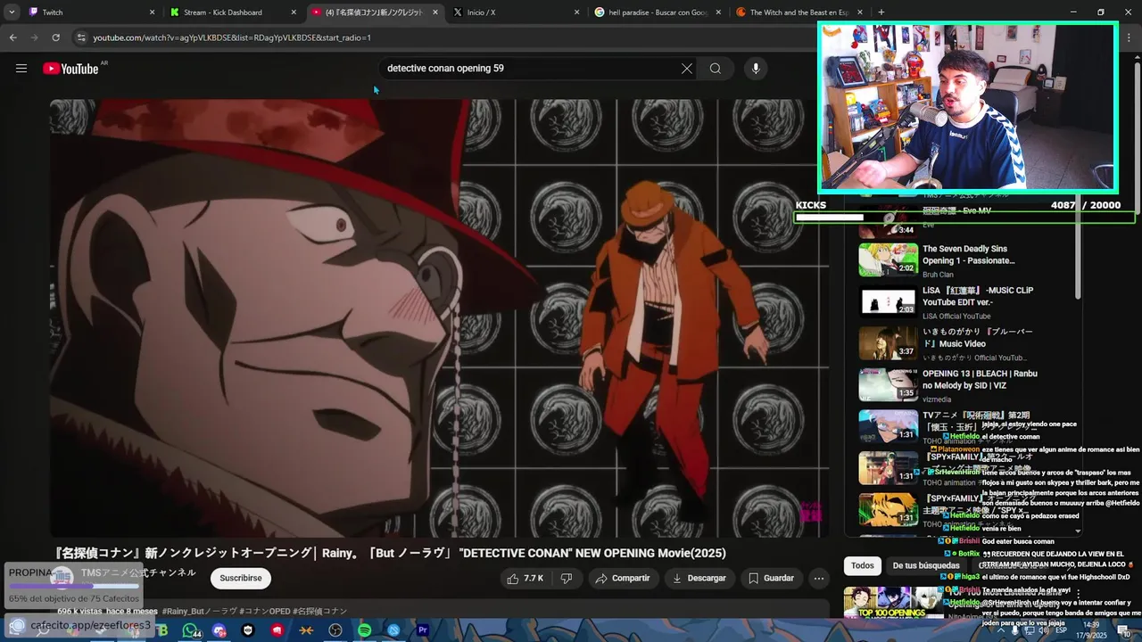The image size is (1142, 642).
Task: Open WhatsApp from the taskbar
Action: pos(190,630)
